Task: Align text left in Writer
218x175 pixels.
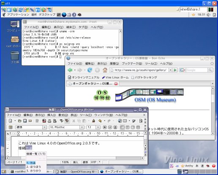Action: click(x=122, y=127)
